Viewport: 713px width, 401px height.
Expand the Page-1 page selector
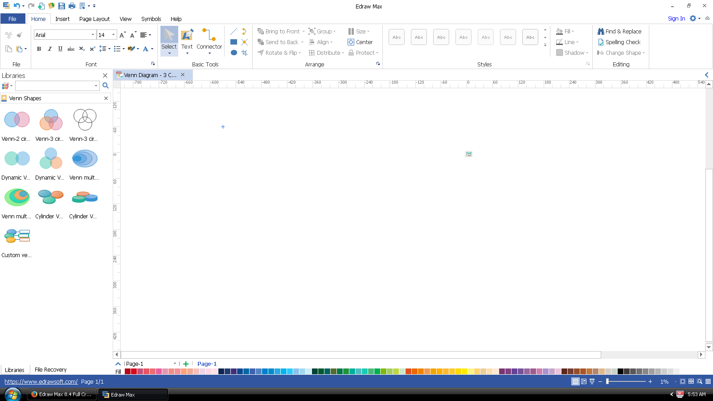coord(175,364)
